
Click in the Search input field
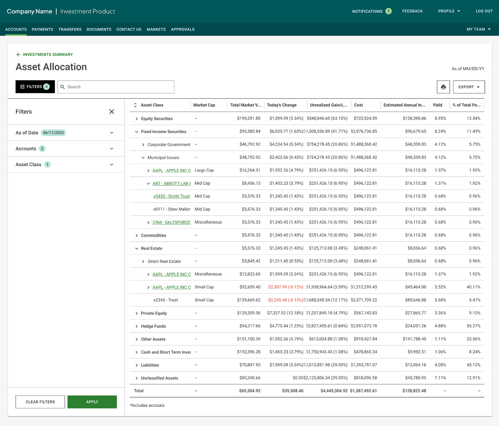(x=116, y=87)
